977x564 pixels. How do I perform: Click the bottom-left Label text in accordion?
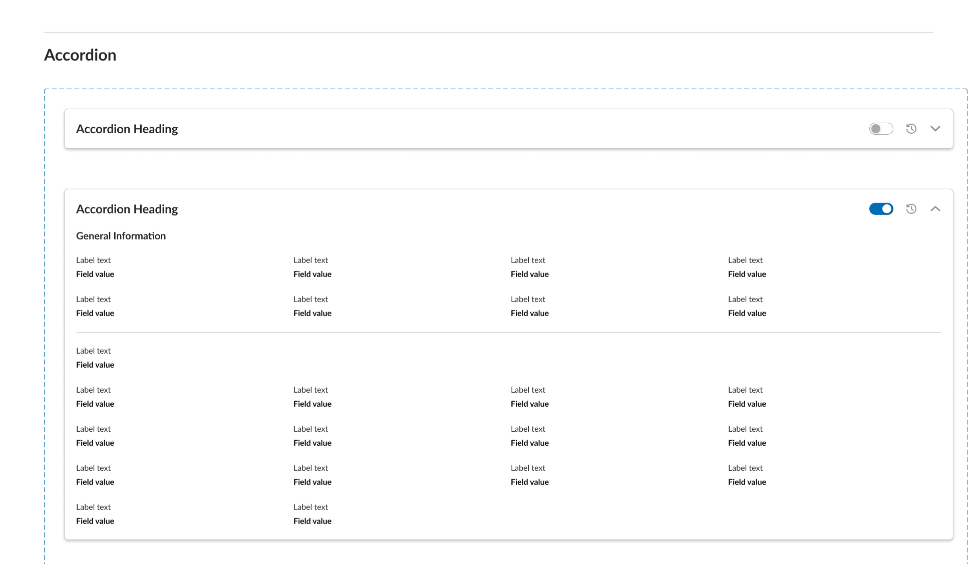93,507
